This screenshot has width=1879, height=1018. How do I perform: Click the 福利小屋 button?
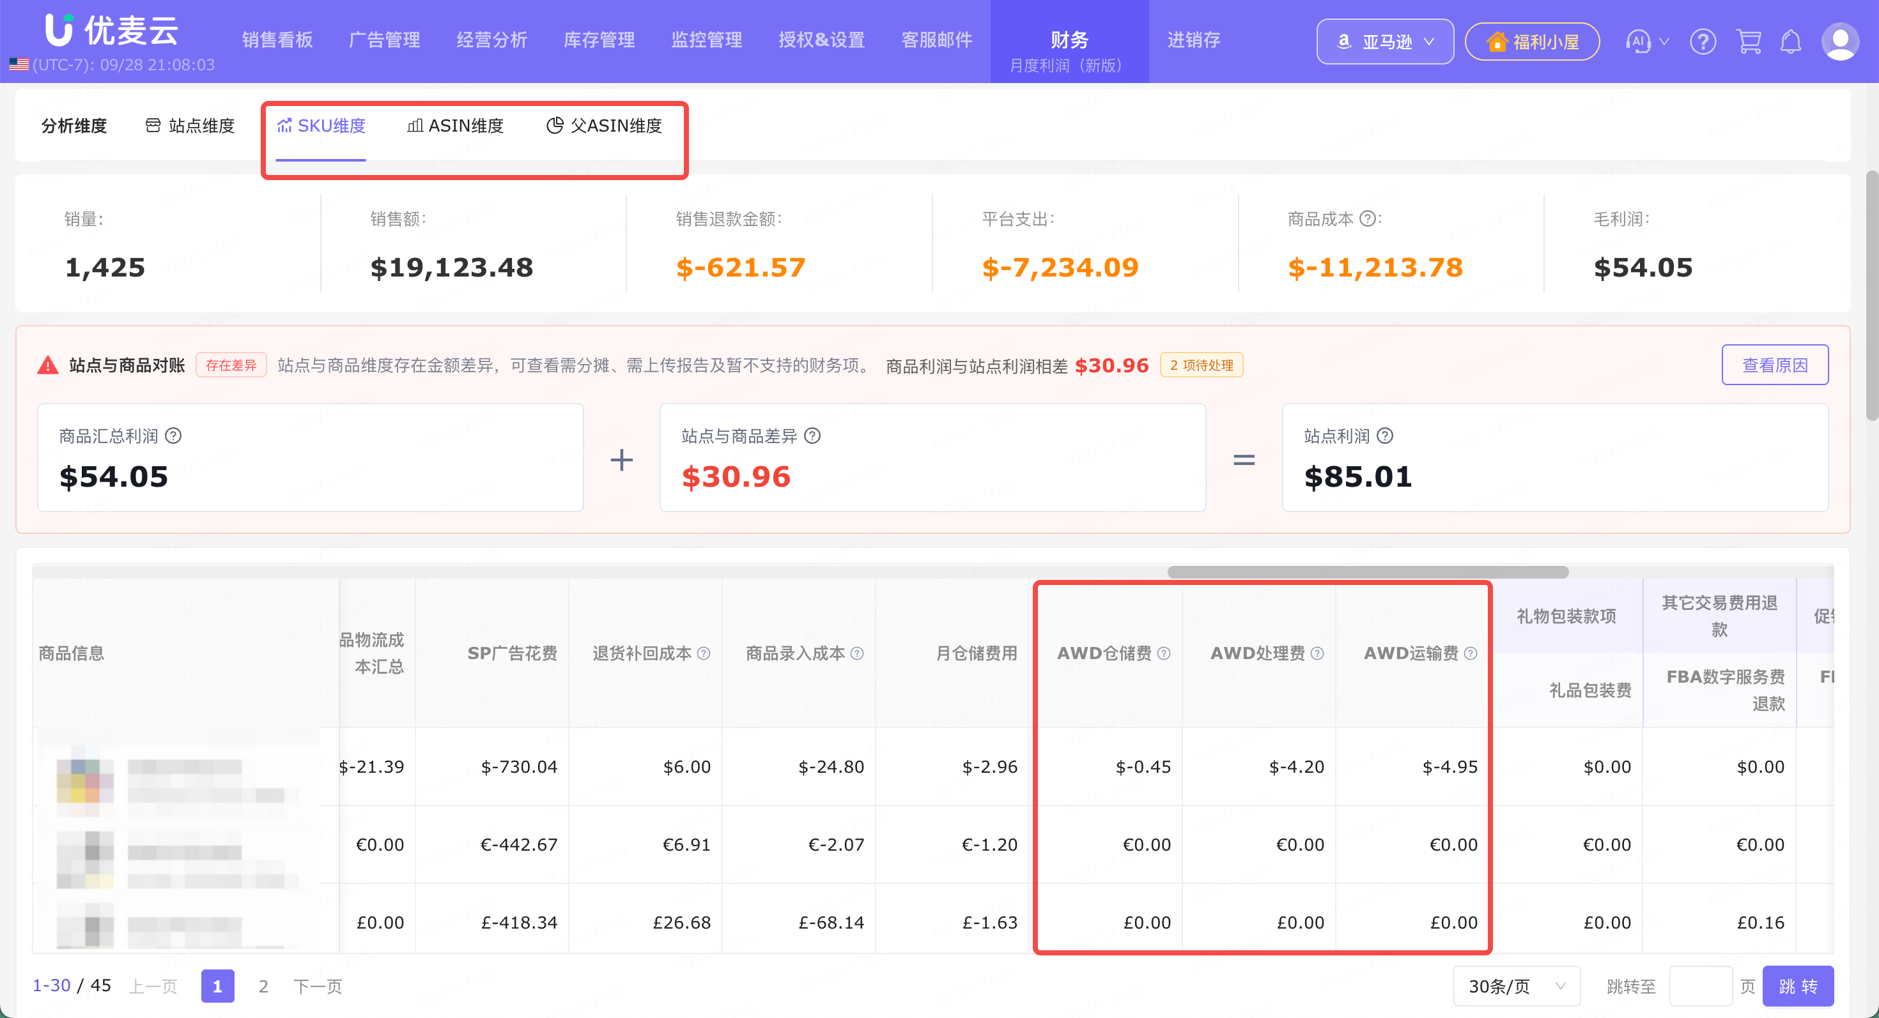tap(1532, 42)
